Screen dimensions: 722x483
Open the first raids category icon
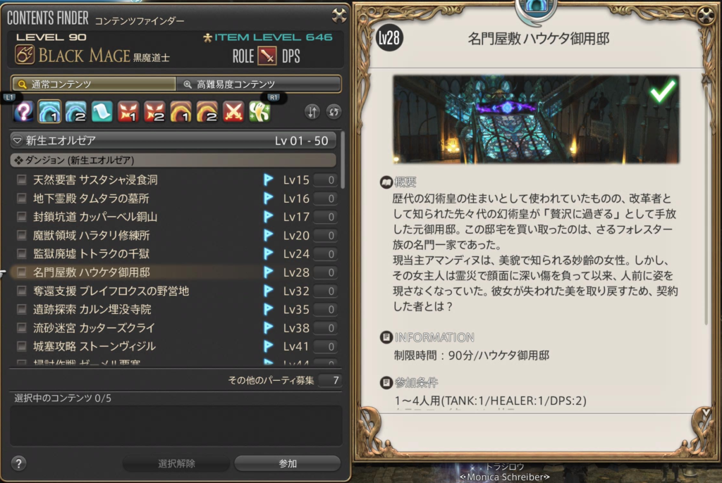181,111
